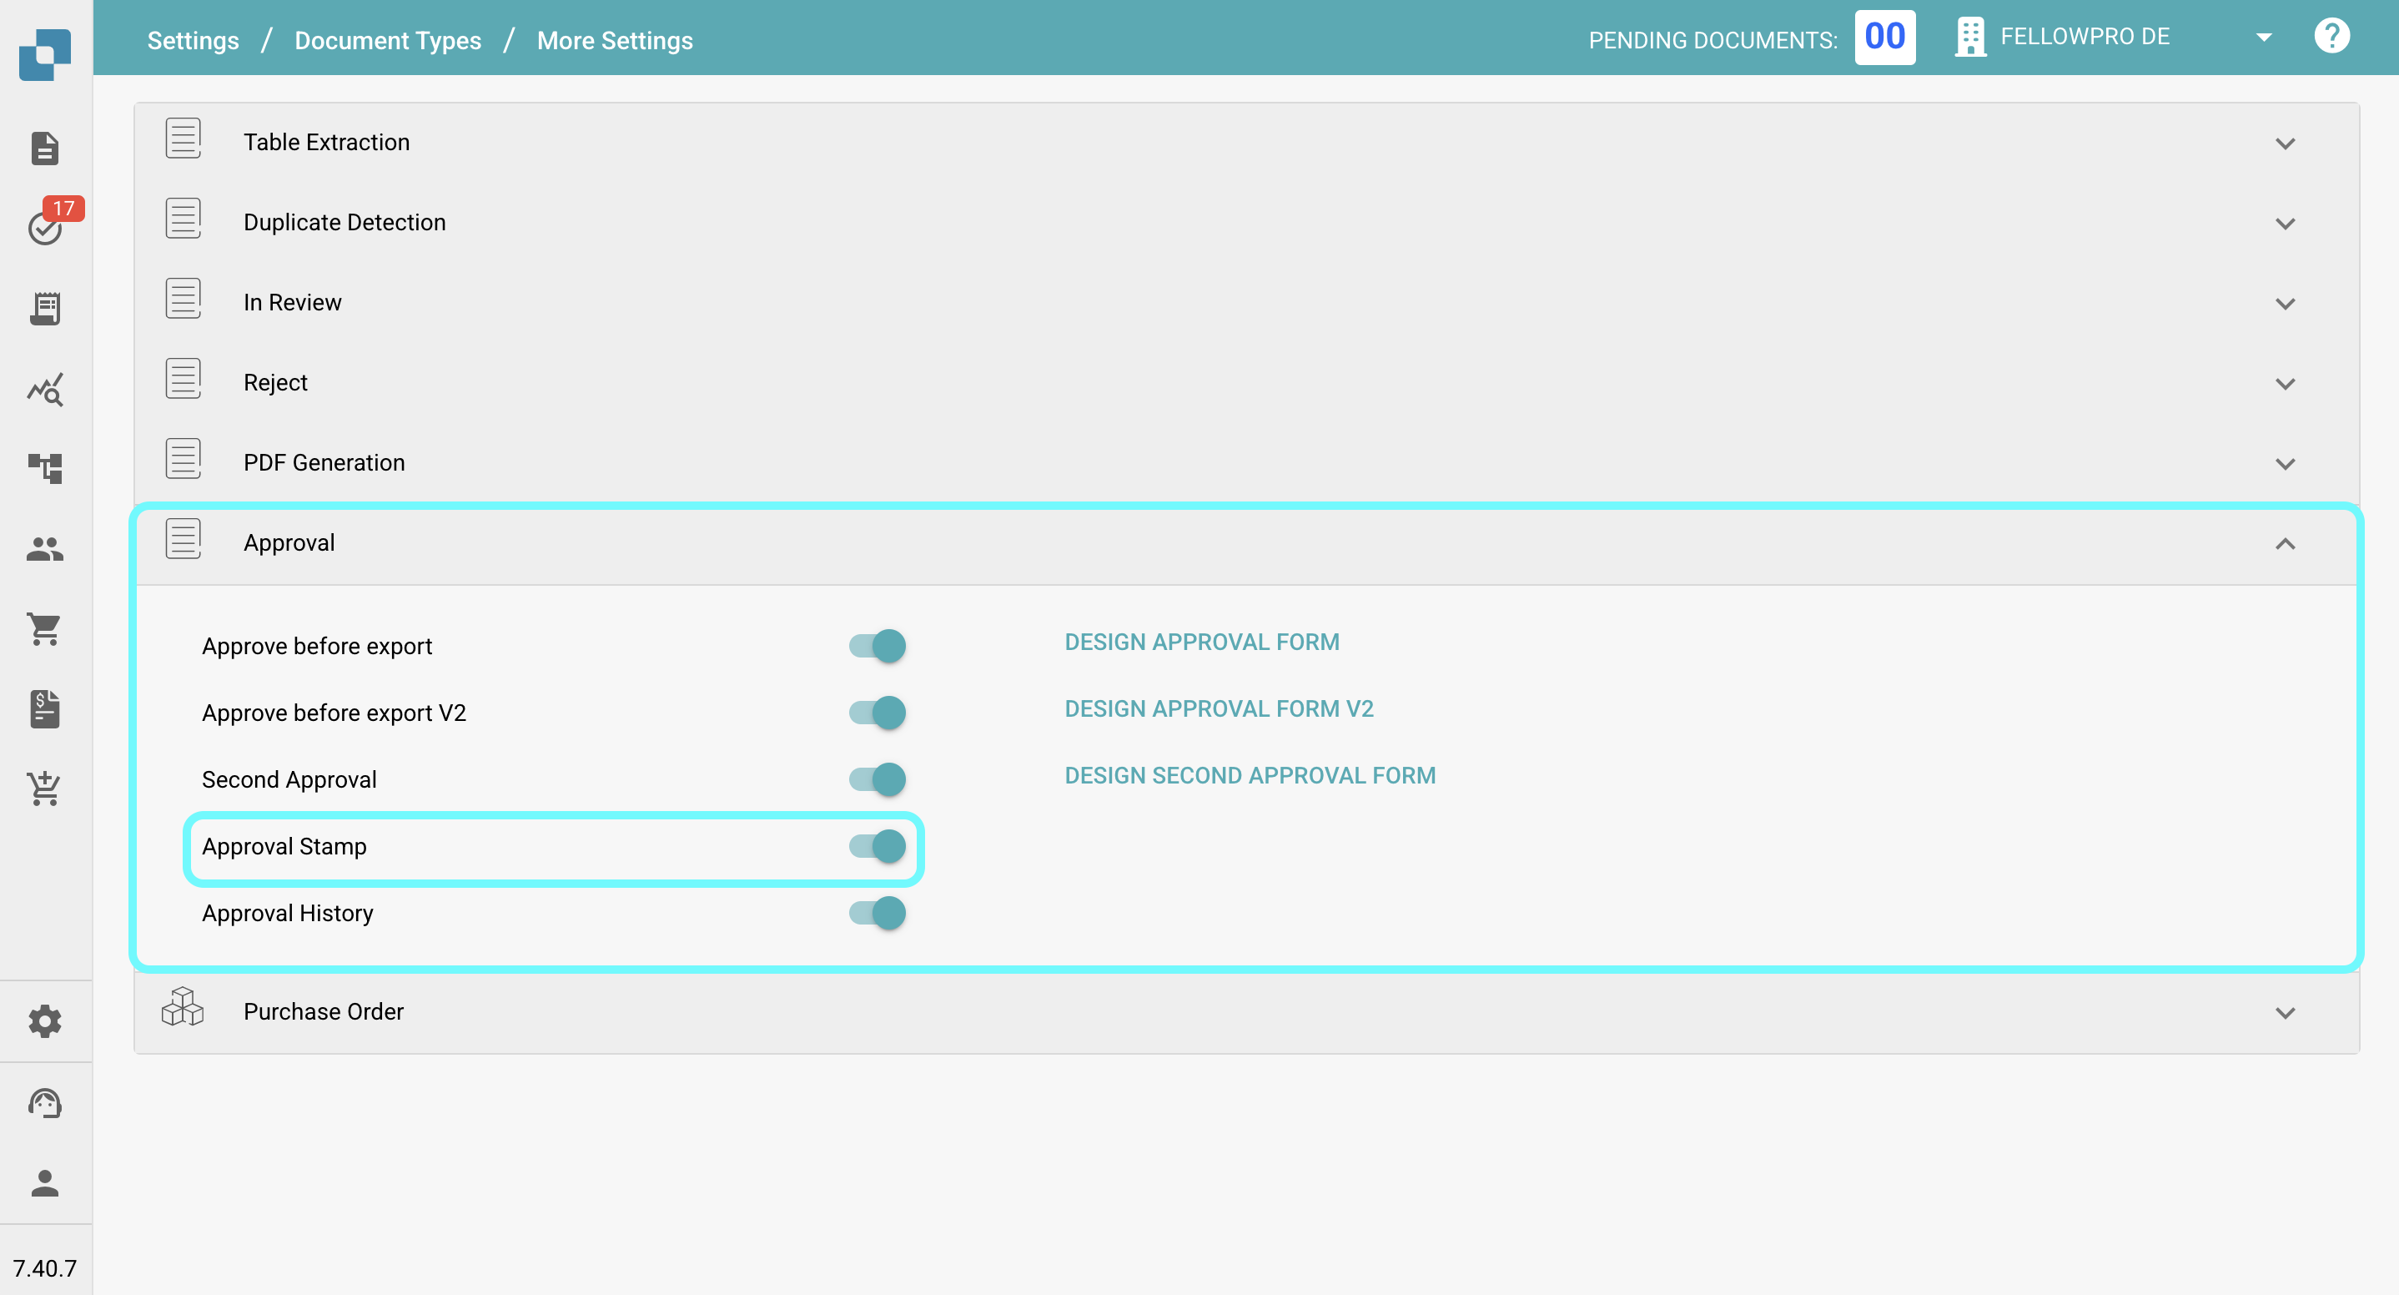Screen dimensions: 2399x1295
Task: Toggle the Approval History switch
Action: pos(878,913)
